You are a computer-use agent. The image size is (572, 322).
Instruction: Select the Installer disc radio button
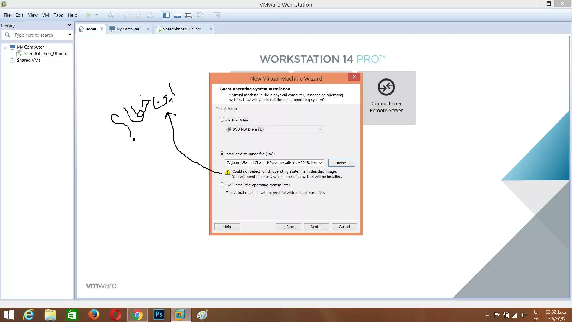click(x=222, y=119)
